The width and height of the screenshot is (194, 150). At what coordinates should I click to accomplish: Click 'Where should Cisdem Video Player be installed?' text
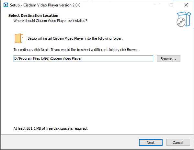pyautogui.click(x=50, y=21)
